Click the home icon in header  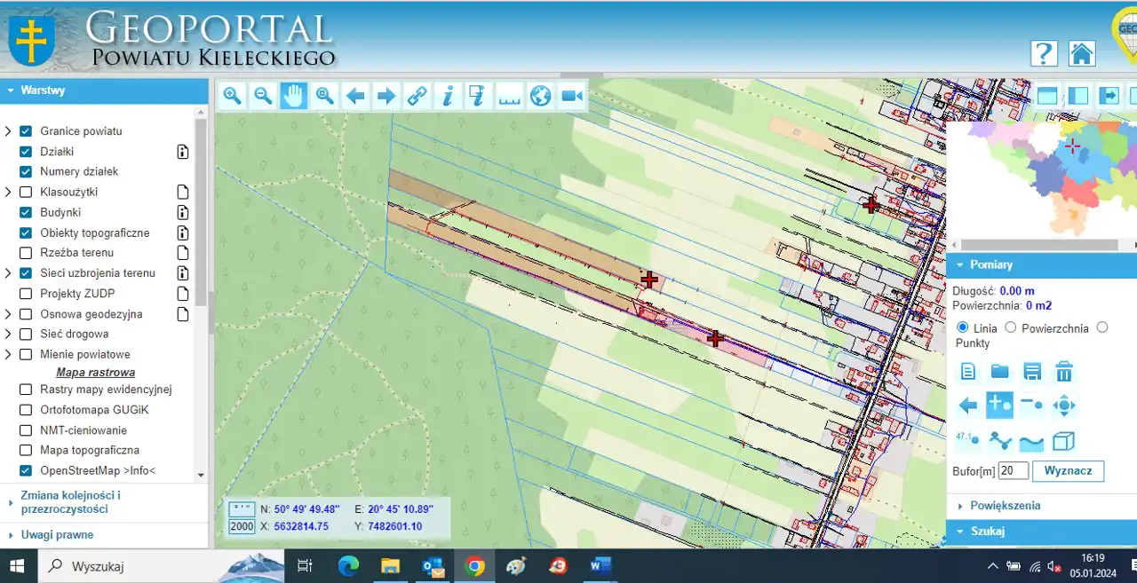pyautogui.click(x=1081, y=53)
